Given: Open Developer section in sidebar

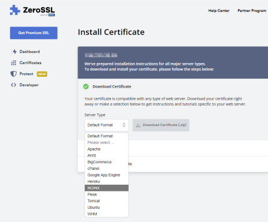Looking at the screenshot, I should coord(29,85).
